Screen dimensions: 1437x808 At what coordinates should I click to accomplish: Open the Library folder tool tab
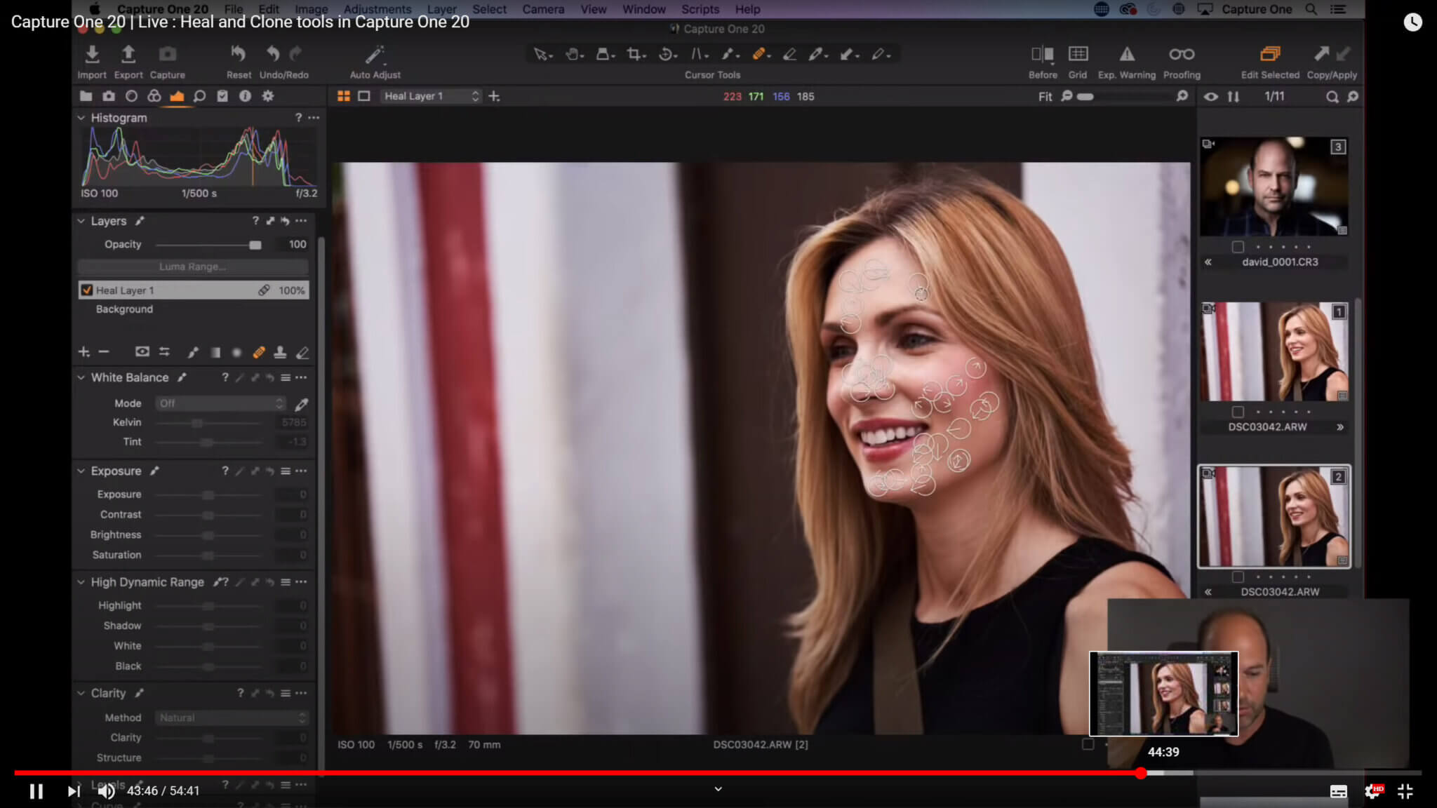pyautogui.click(x=86, y=96)
